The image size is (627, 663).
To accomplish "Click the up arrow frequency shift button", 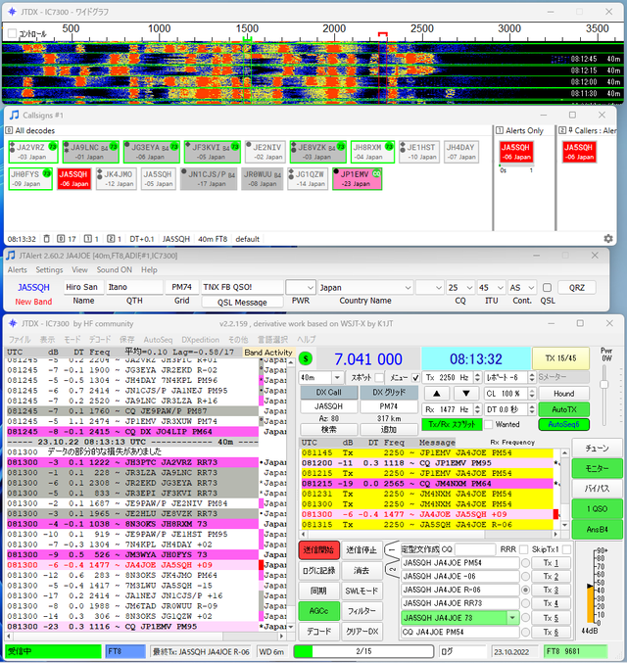I will click(x=436, y=394).
